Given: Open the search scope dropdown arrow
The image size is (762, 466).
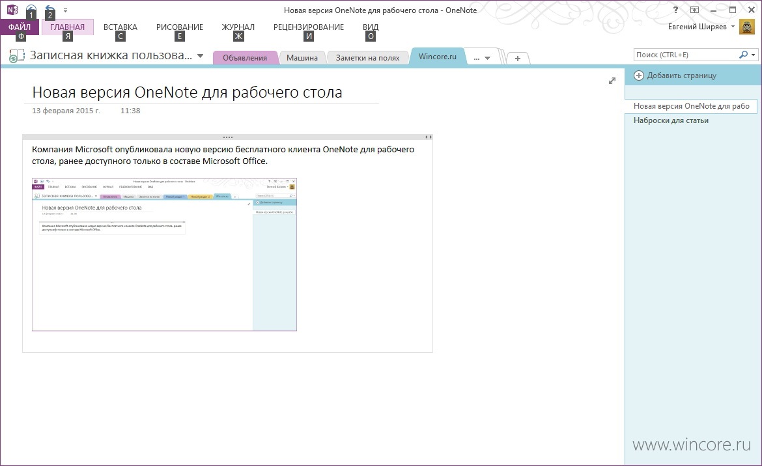Looking at the screenshot, I should (754, 55).
